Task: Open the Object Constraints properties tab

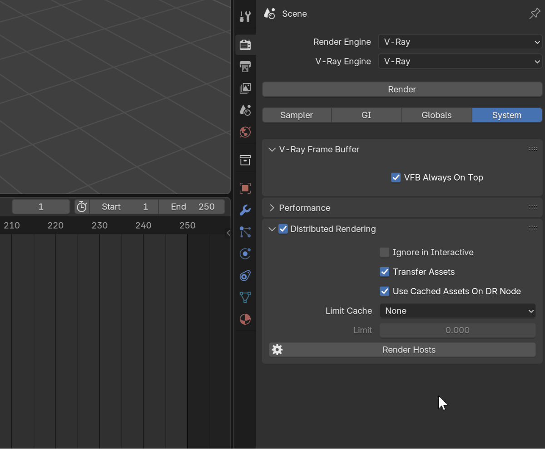Action: [245, 275]
